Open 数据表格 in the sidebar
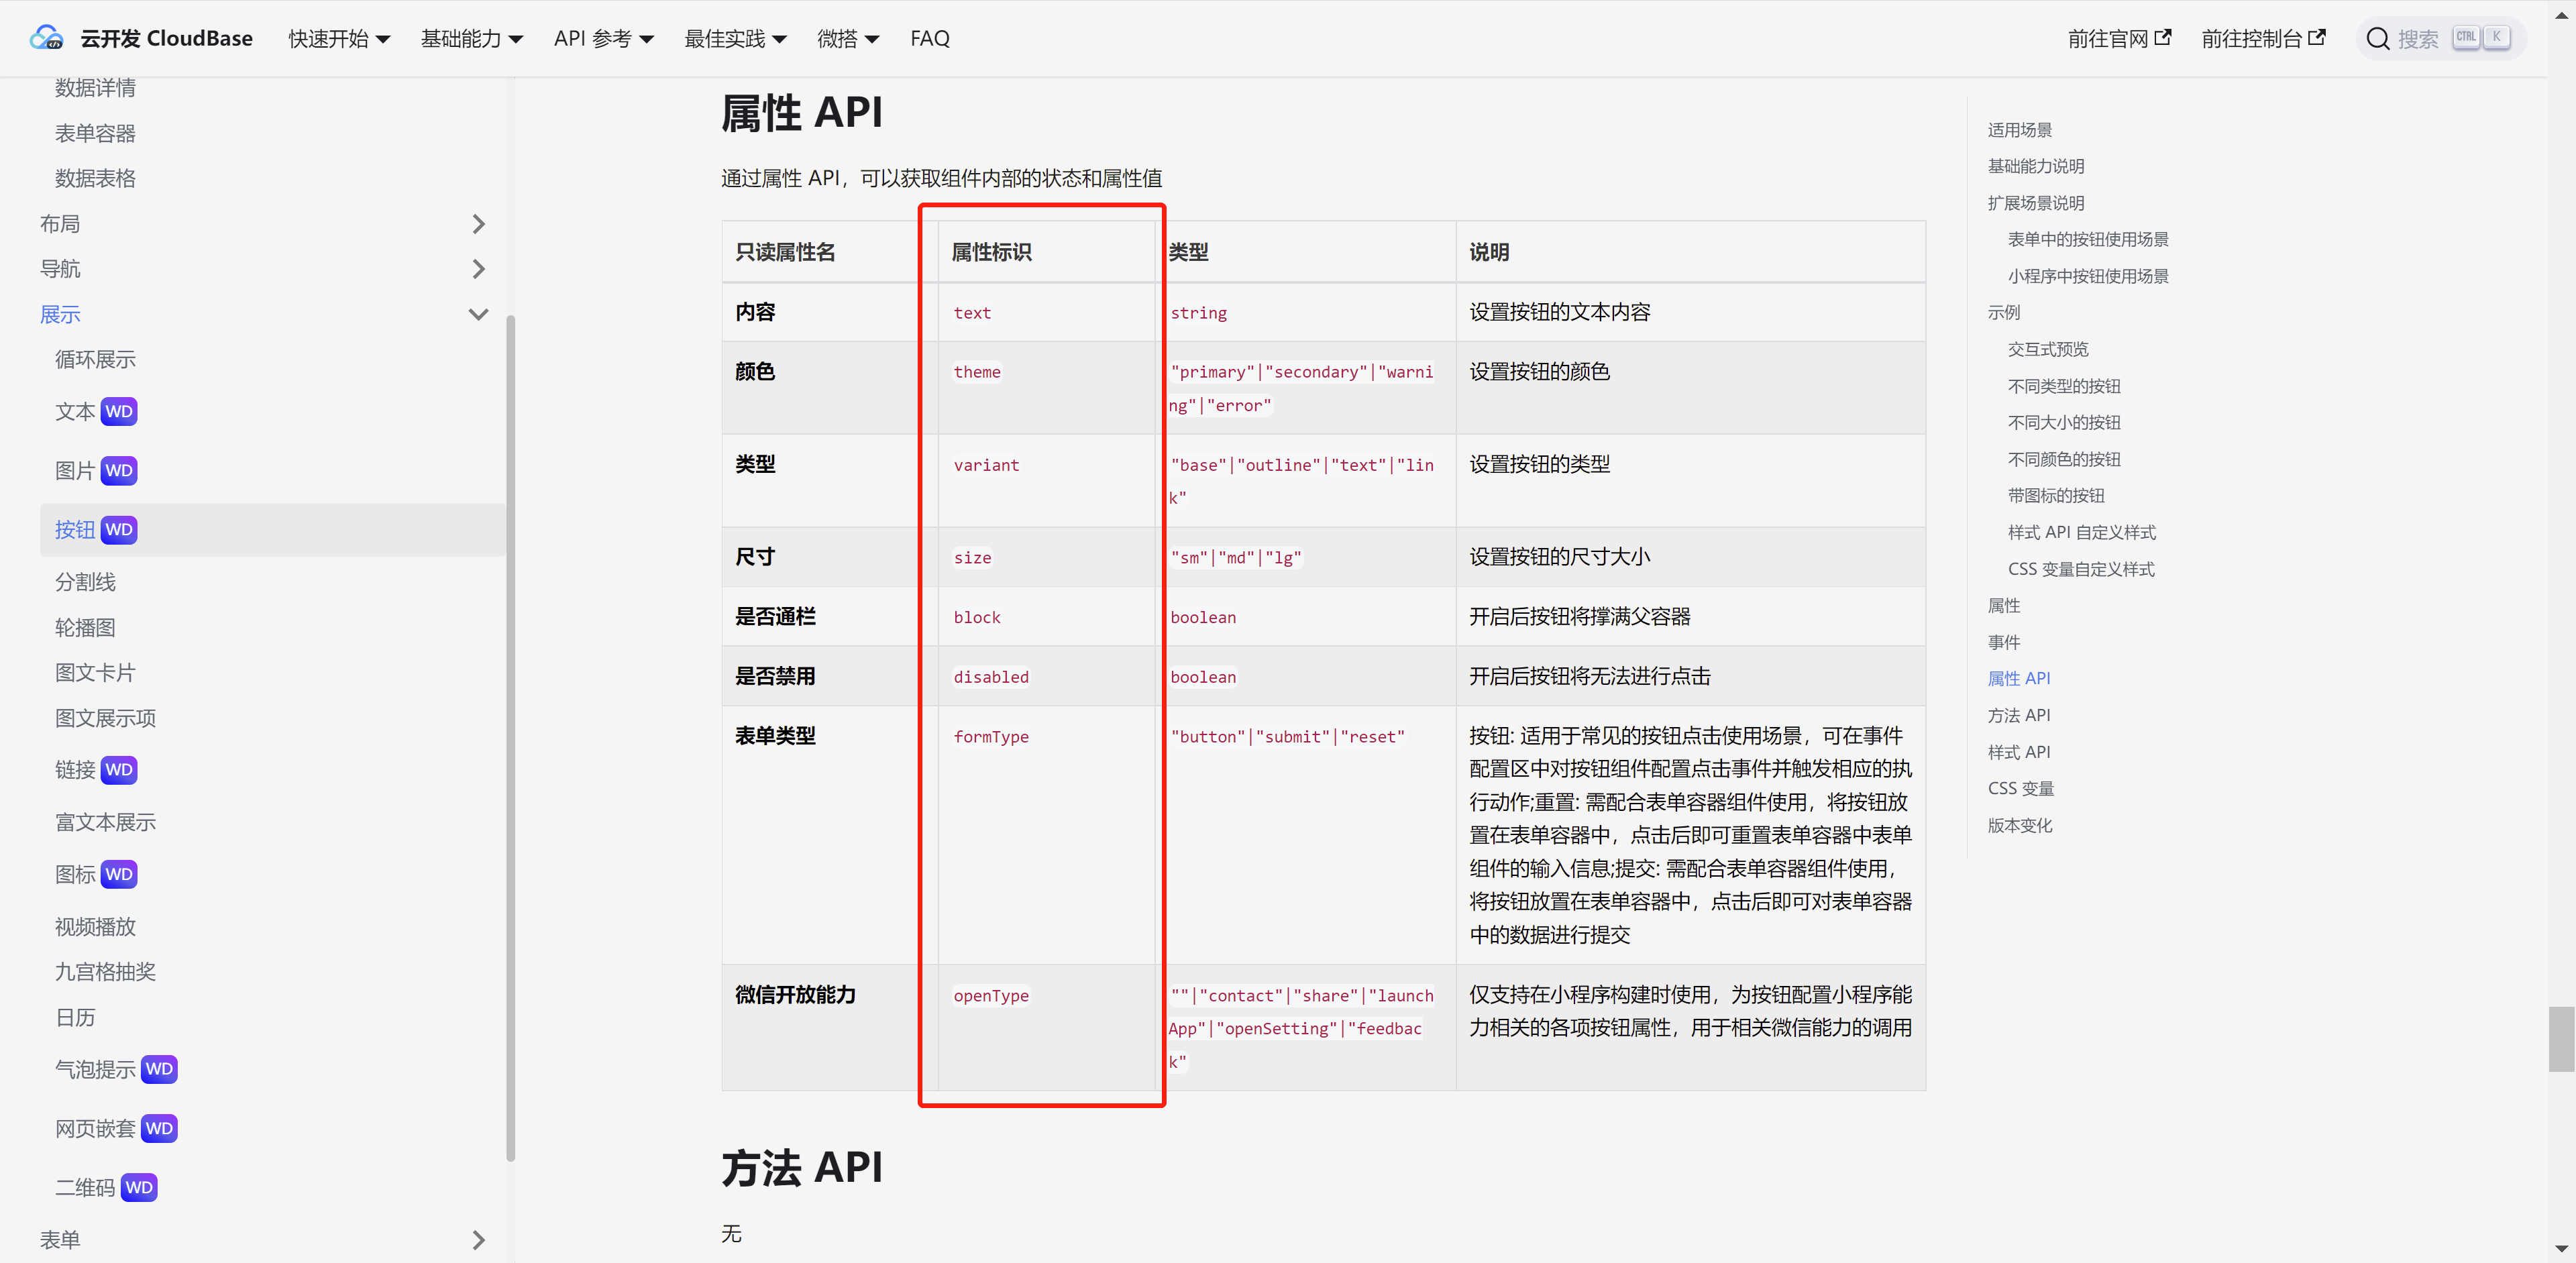This screenshot has width=2576, height=1263. click(x=95, y=178)
